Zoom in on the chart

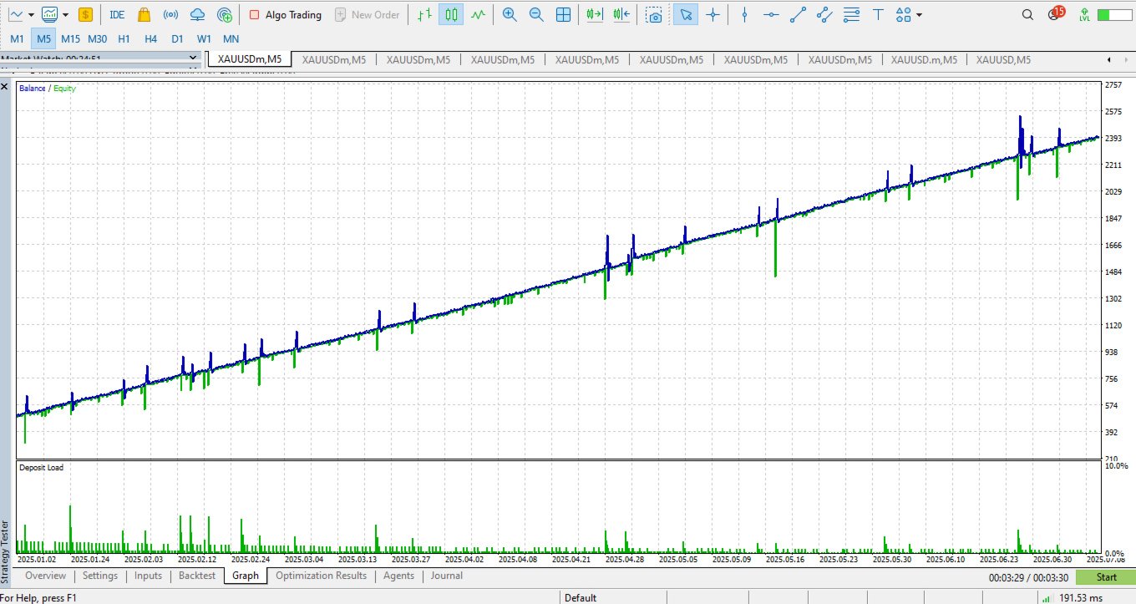click(x=510, y=14)
